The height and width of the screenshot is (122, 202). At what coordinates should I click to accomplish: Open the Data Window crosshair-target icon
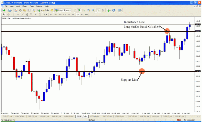20,10
